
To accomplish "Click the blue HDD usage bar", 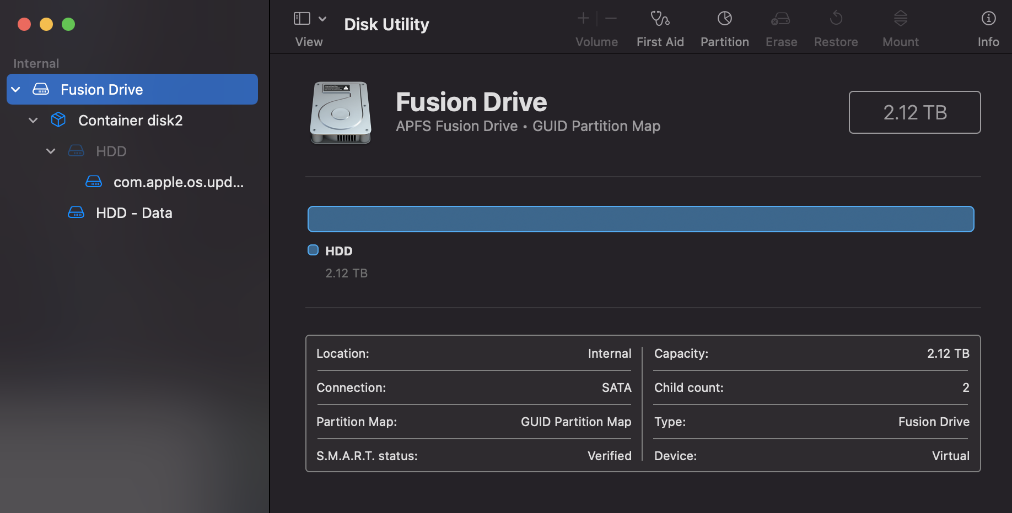I will coord(640,219).
